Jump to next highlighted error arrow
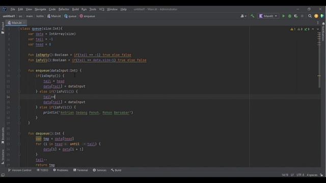The height and width of the screenshot is (183, 326). point(318,29)
